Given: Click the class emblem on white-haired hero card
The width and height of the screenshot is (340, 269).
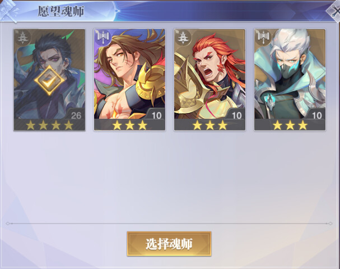Looking at the screenshot, I should point(263,36).
